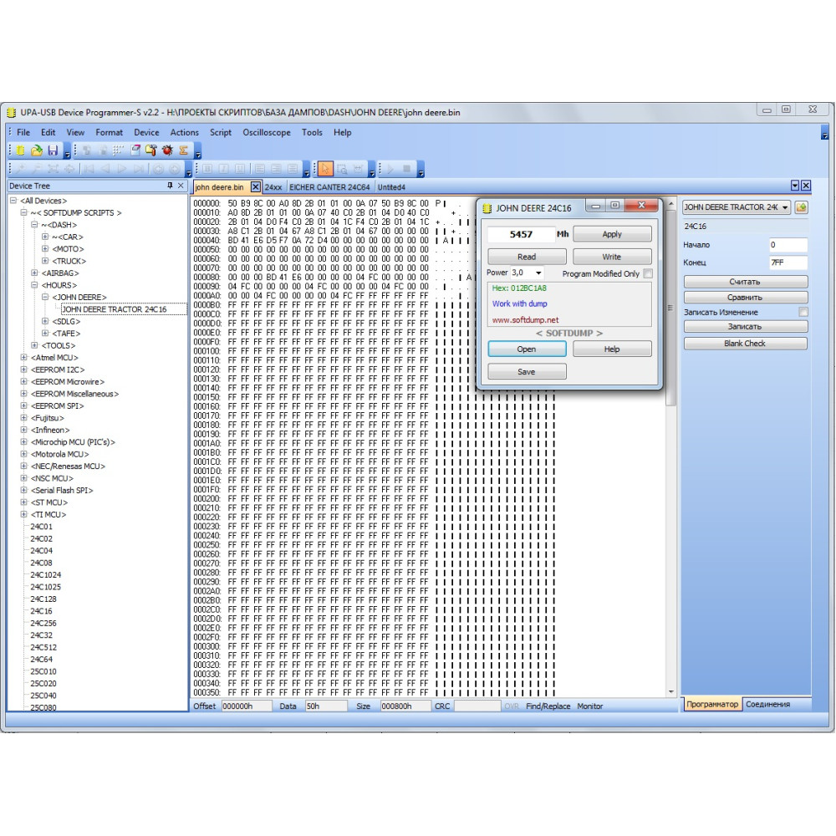The width and height of the screenshot is (836, 836).
Task: Expand the <Atmel MCU> tree node
Action: coord(23,357)
